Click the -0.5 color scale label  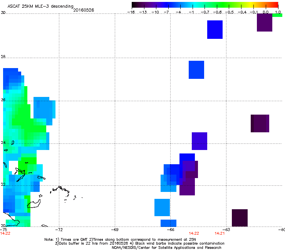pyautogui.click(x=230, y=12)
